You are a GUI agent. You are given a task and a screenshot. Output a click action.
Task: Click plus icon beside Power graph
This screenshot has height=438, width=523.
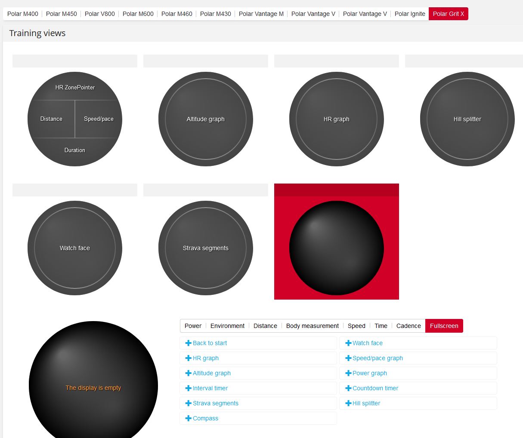point(348,373)
